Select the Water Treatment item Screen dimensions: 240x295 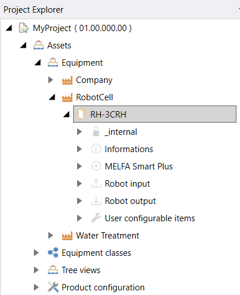(108, 236)
